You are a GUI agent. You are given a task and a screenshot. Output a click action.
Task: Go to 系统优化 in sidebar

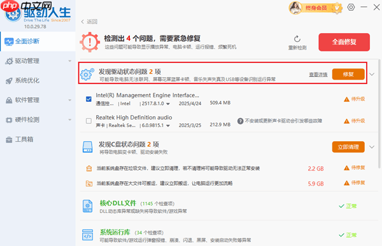(38, 81)
